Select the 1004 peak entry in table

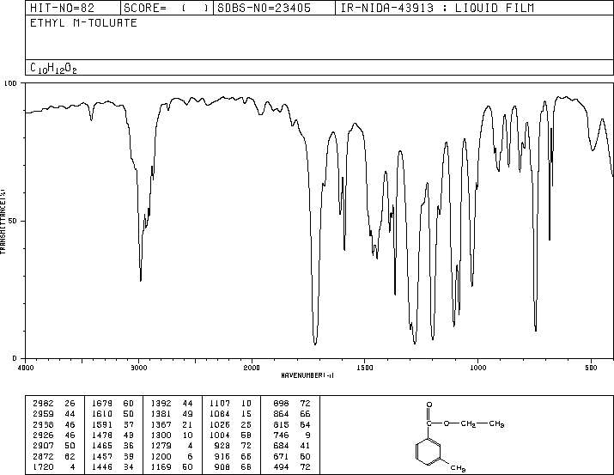220,435
